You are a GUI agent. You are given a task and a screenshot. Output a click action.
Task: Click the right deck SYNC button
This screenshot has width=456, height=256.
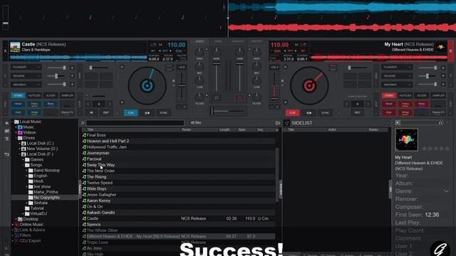(326, 112)
